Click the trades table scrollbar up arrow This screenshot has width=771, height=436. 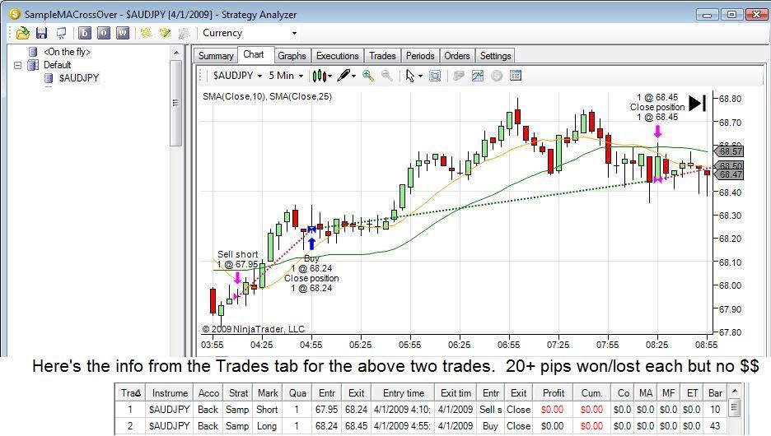pos(735,392)
